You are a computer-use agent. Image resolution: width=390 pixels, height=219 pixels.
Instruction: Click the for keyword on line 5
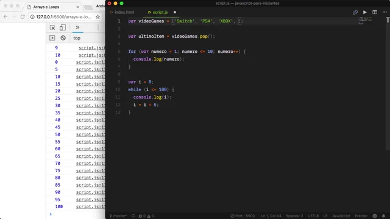[132, 51]
